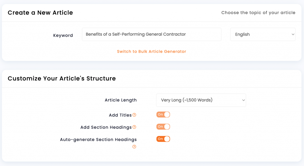
Task: Toggle Auto-generate Section Headings off
Action: pos(163,139)
